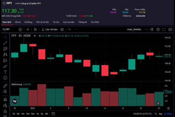Redo the chart action

tap(76, 30)
